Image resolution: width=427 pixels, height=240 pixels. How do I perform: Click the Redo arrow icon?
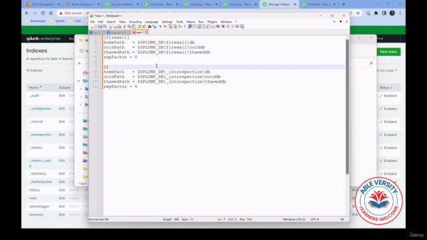point(144,27)
